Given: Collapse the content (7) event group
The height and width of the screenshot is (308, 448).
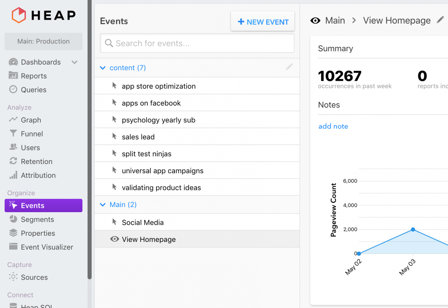Looking at the screenshot, I should tap(103, 68).
